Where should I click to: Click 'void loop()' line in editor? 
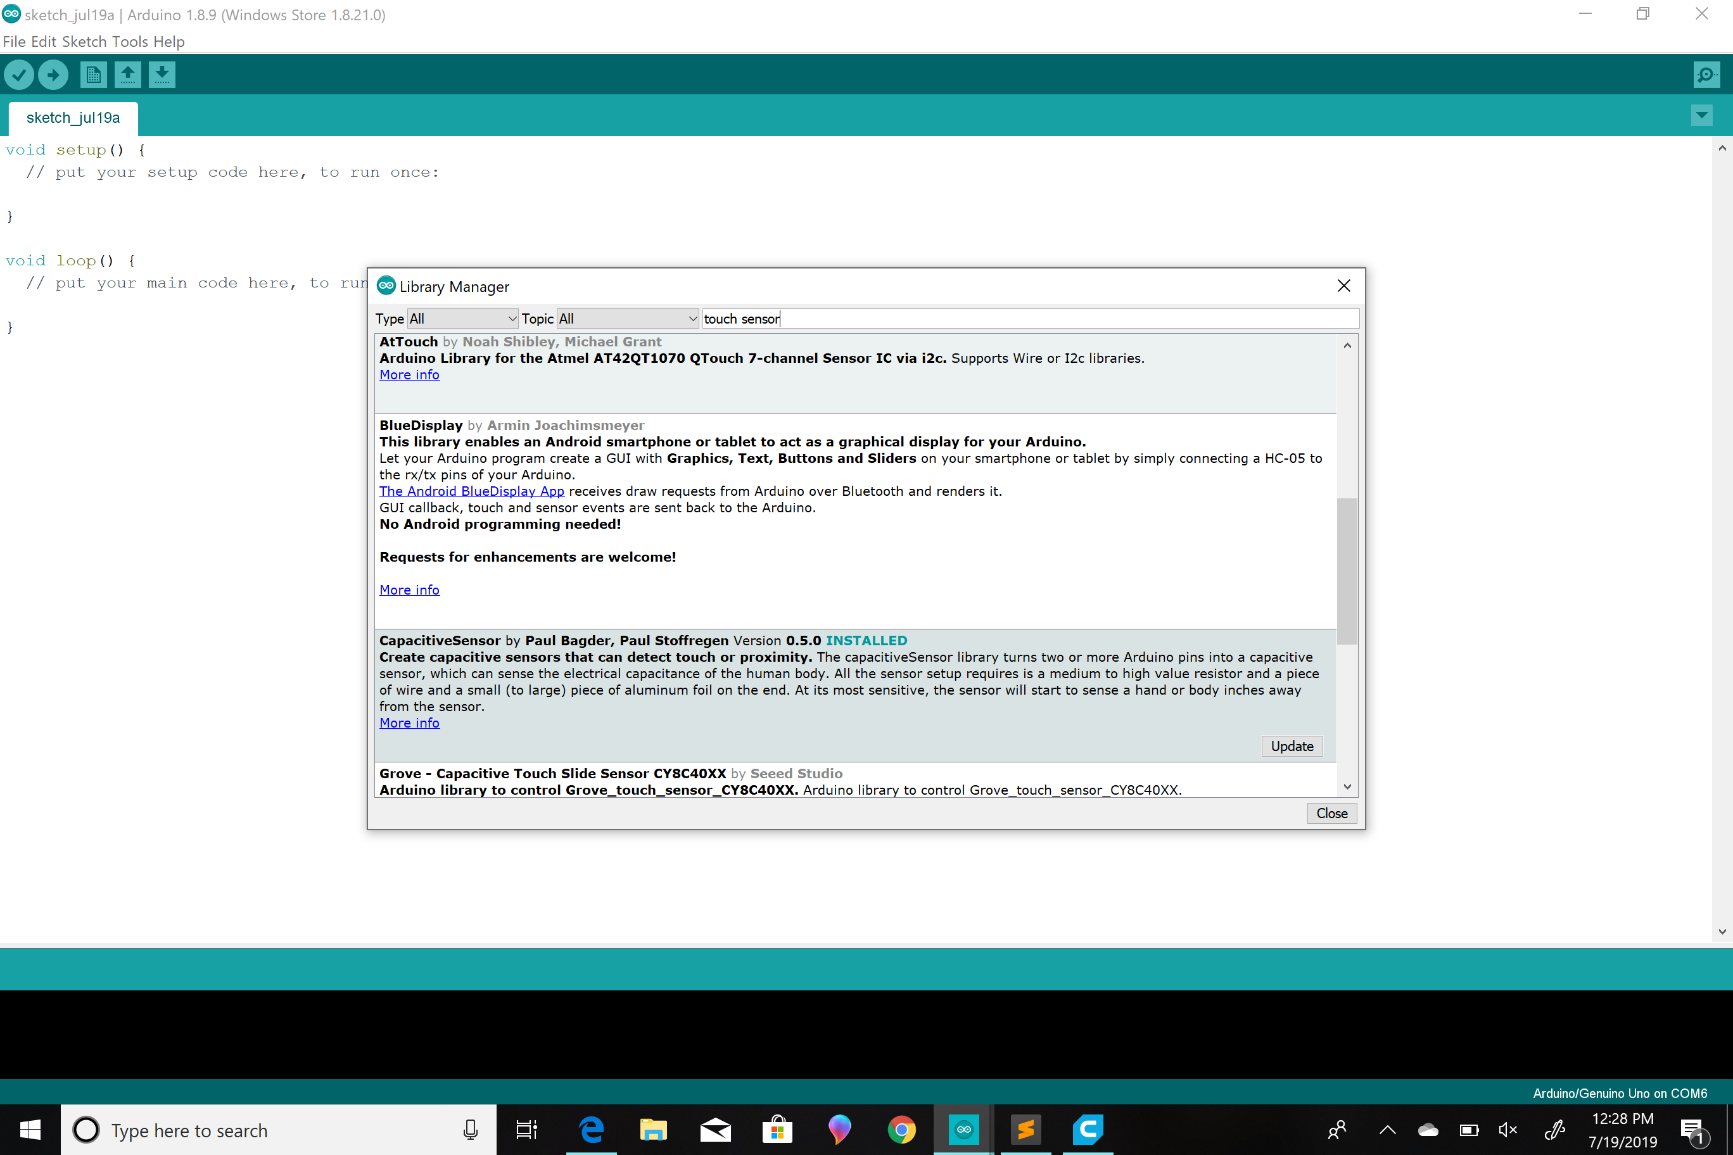click(70, 261)
